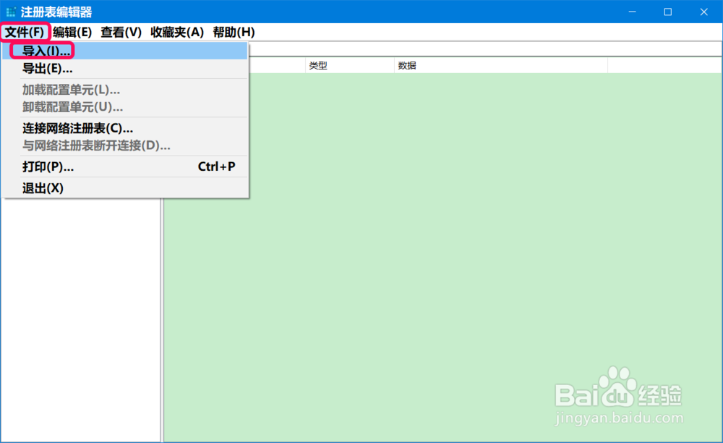Click the empty values list area

tap(448, 253)
